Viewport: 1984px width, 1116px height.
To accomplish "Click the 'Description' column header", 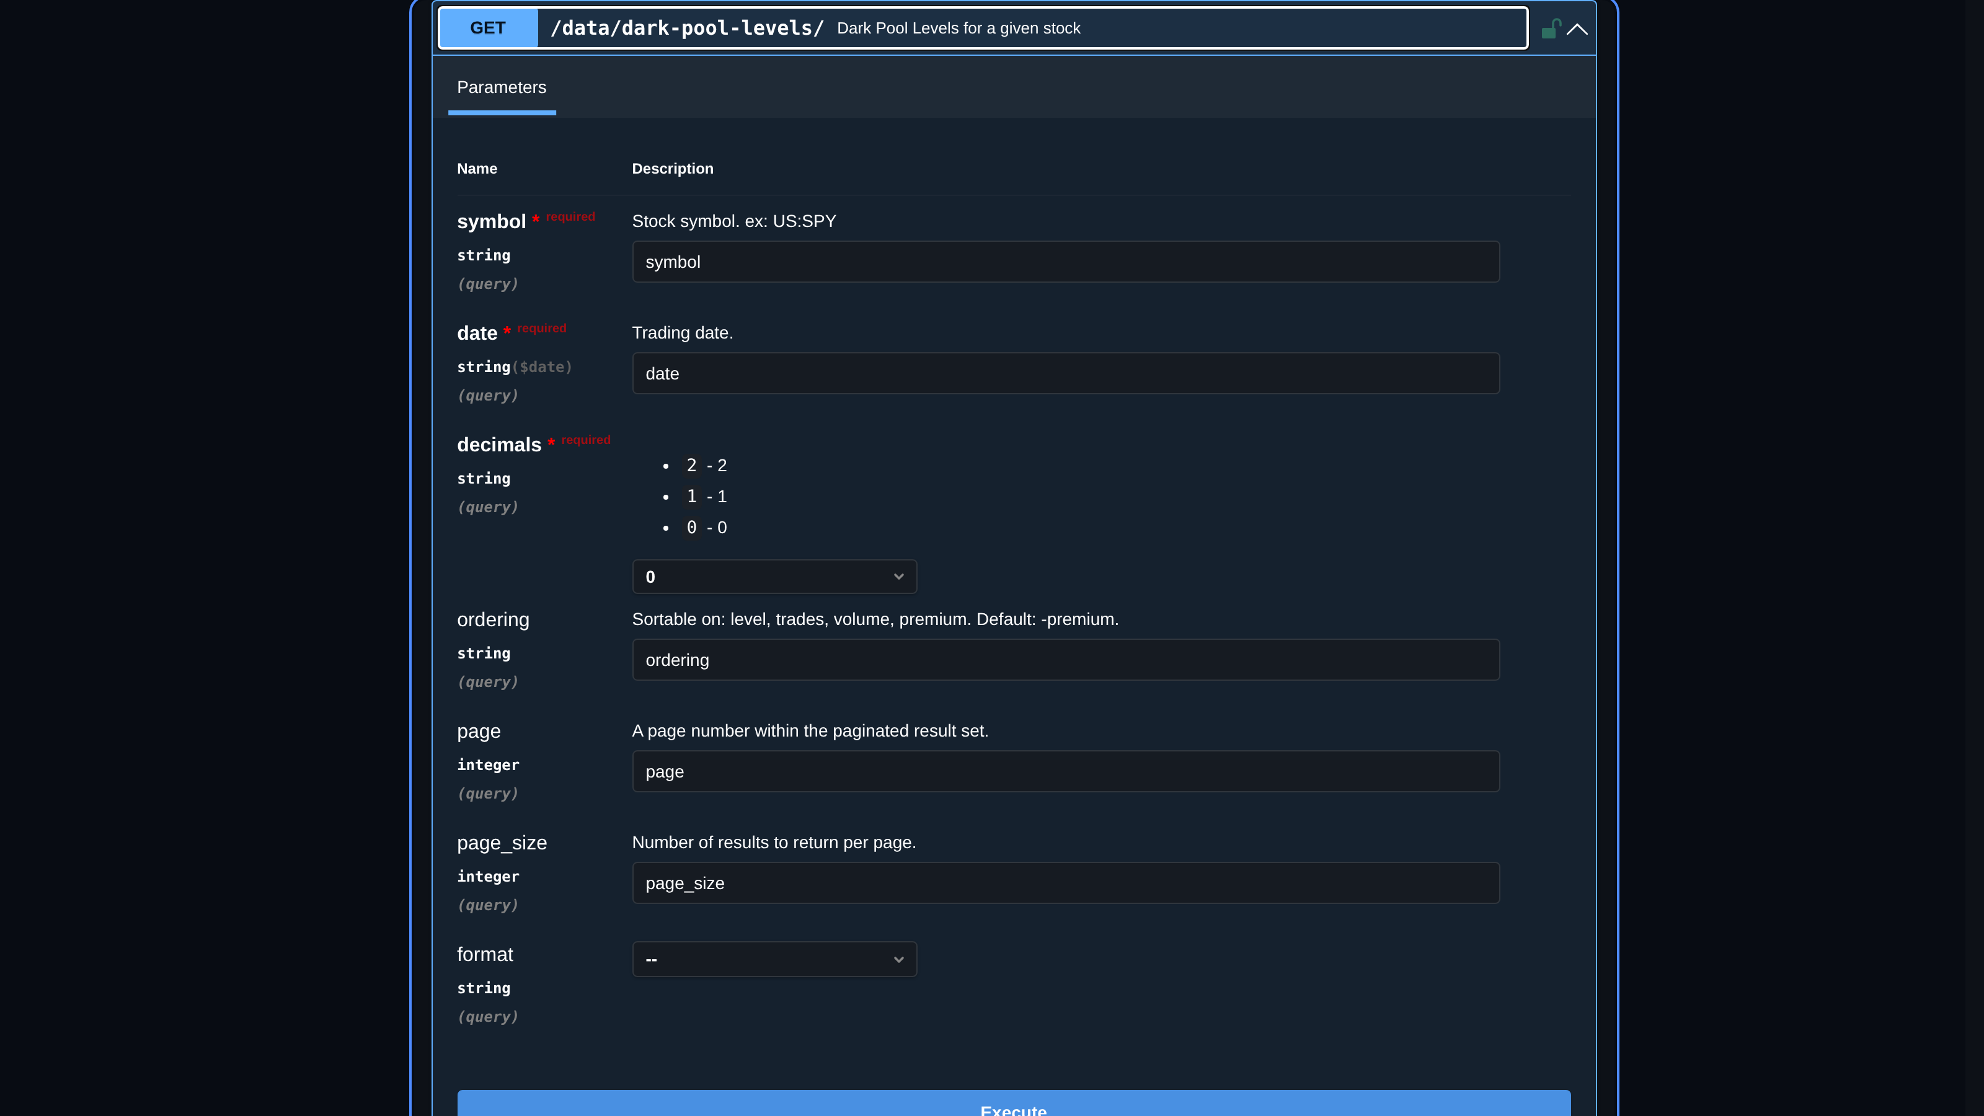I will [672, 169].
